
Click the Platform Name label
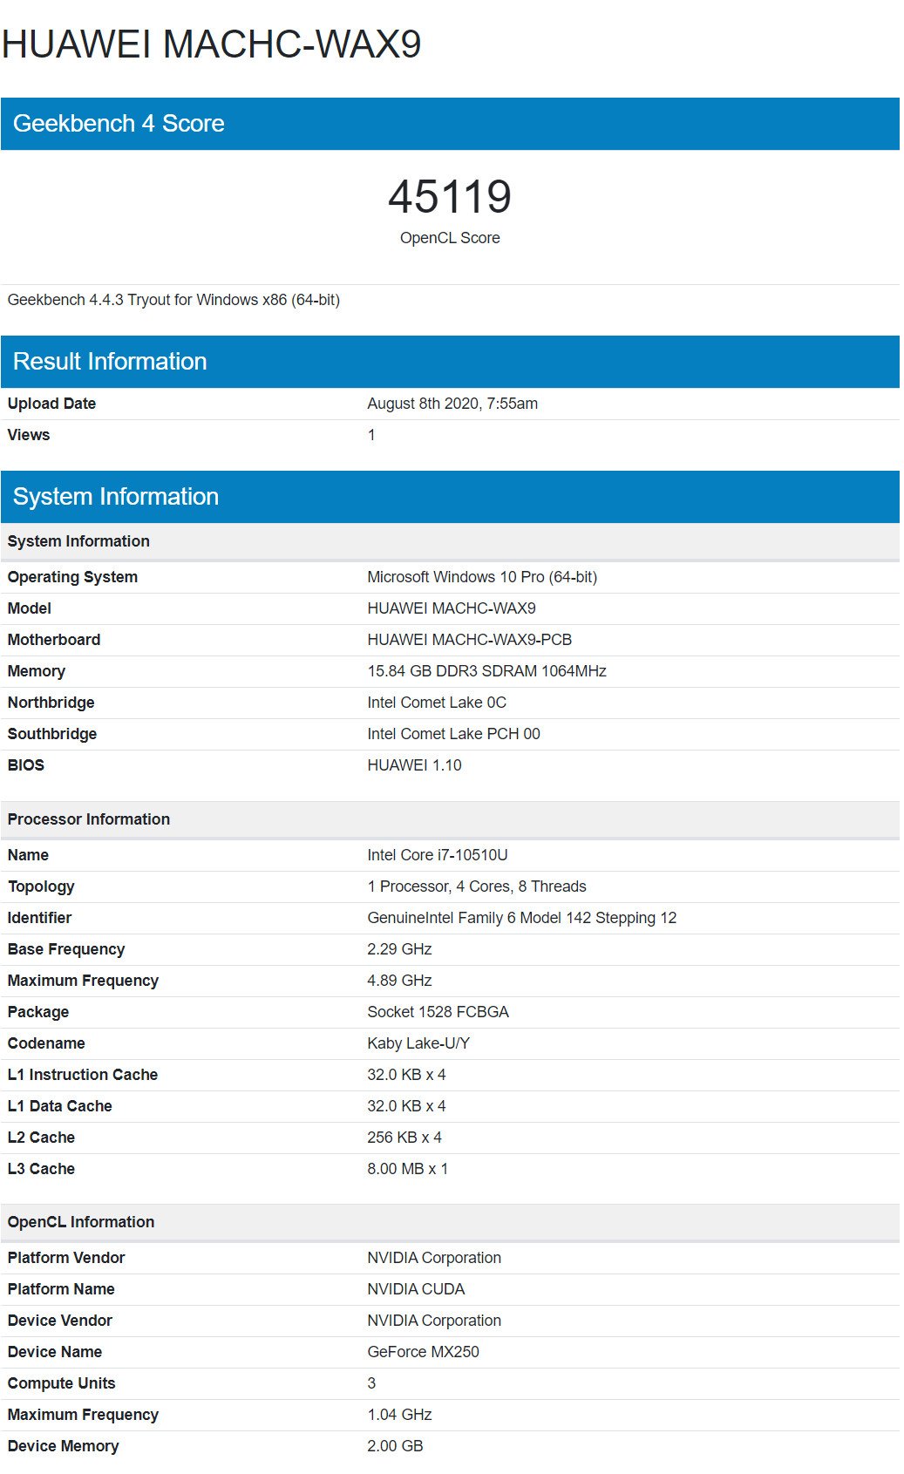61,1289
